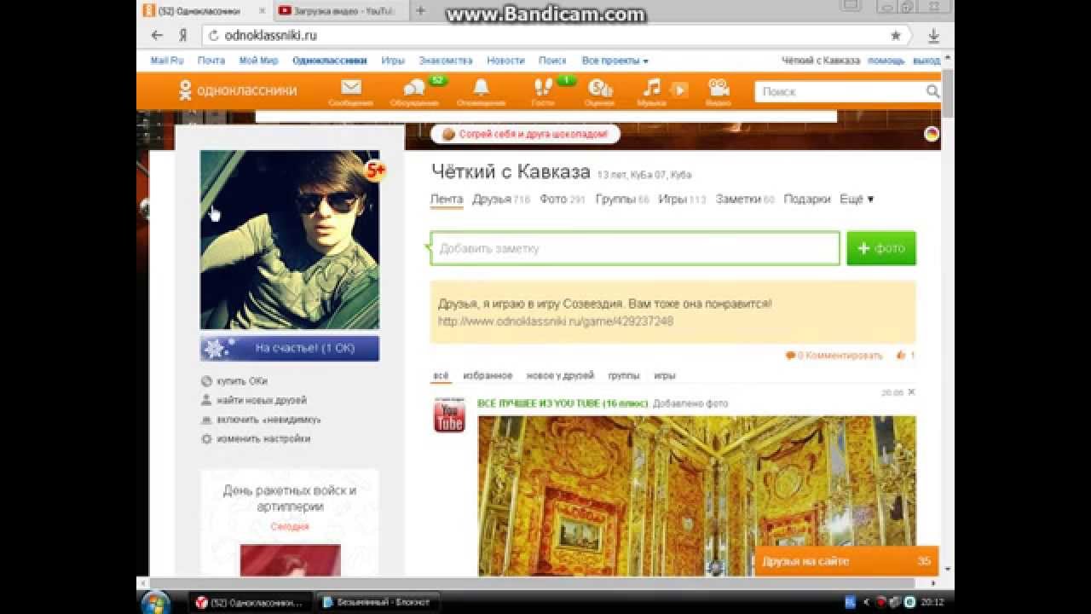Select the Лента profile tab

pos(447,199)
